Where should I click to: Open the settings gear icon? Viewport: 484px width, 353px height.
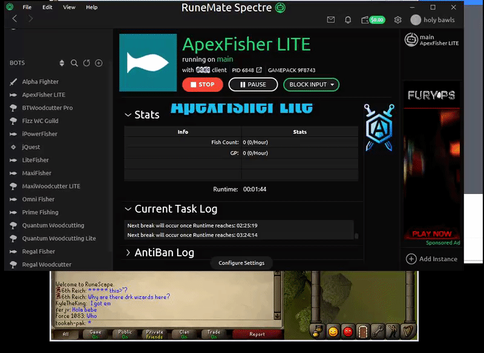(x=398, y=20)
